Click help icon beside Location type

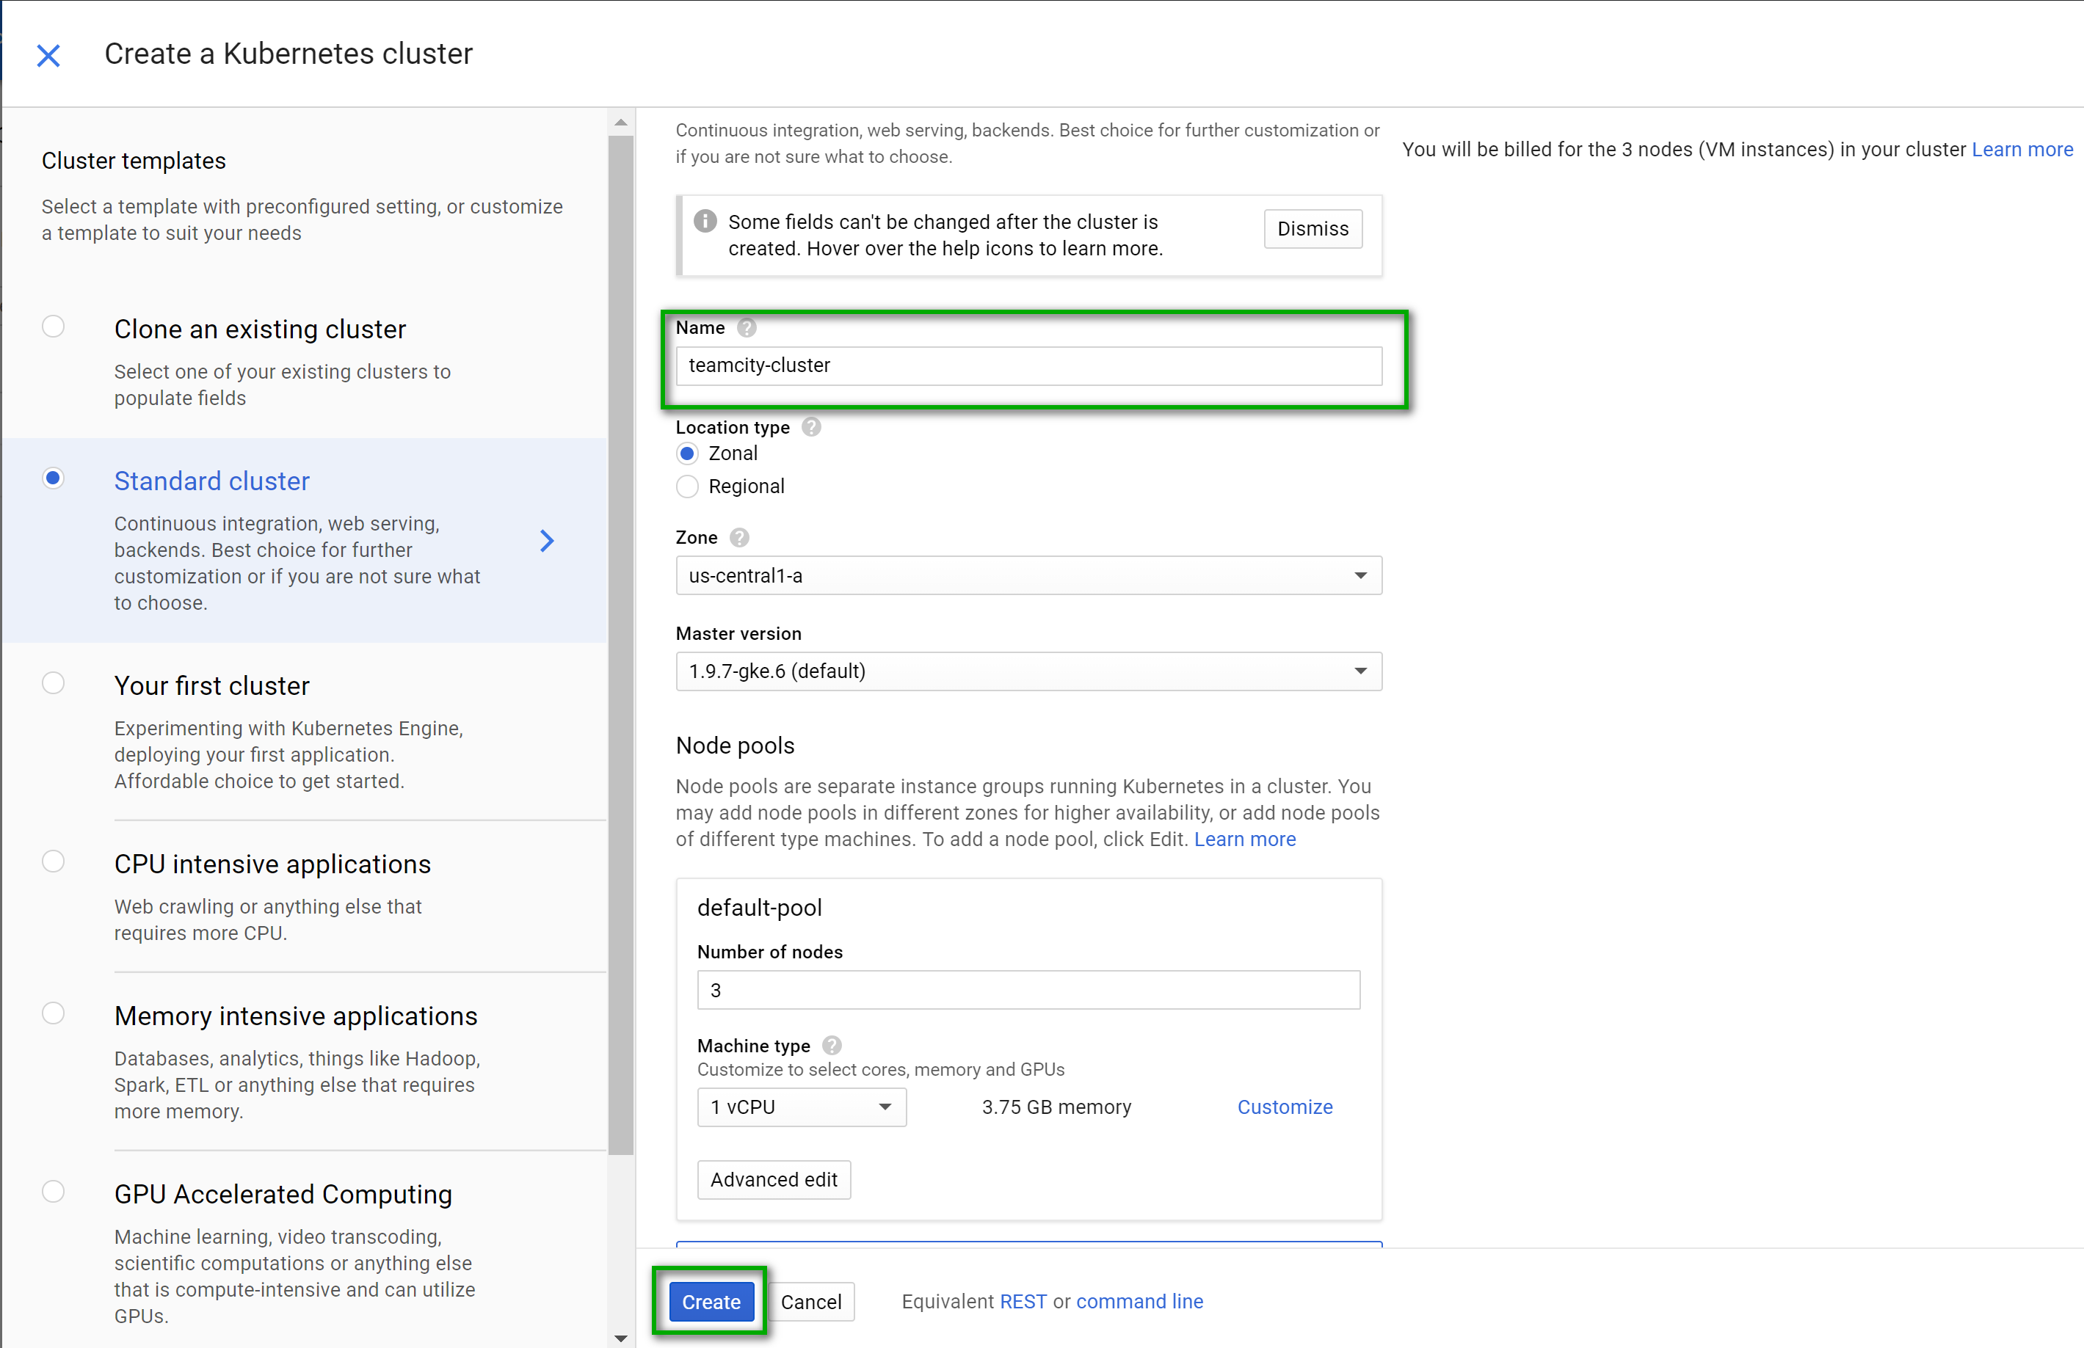[812, 427]
